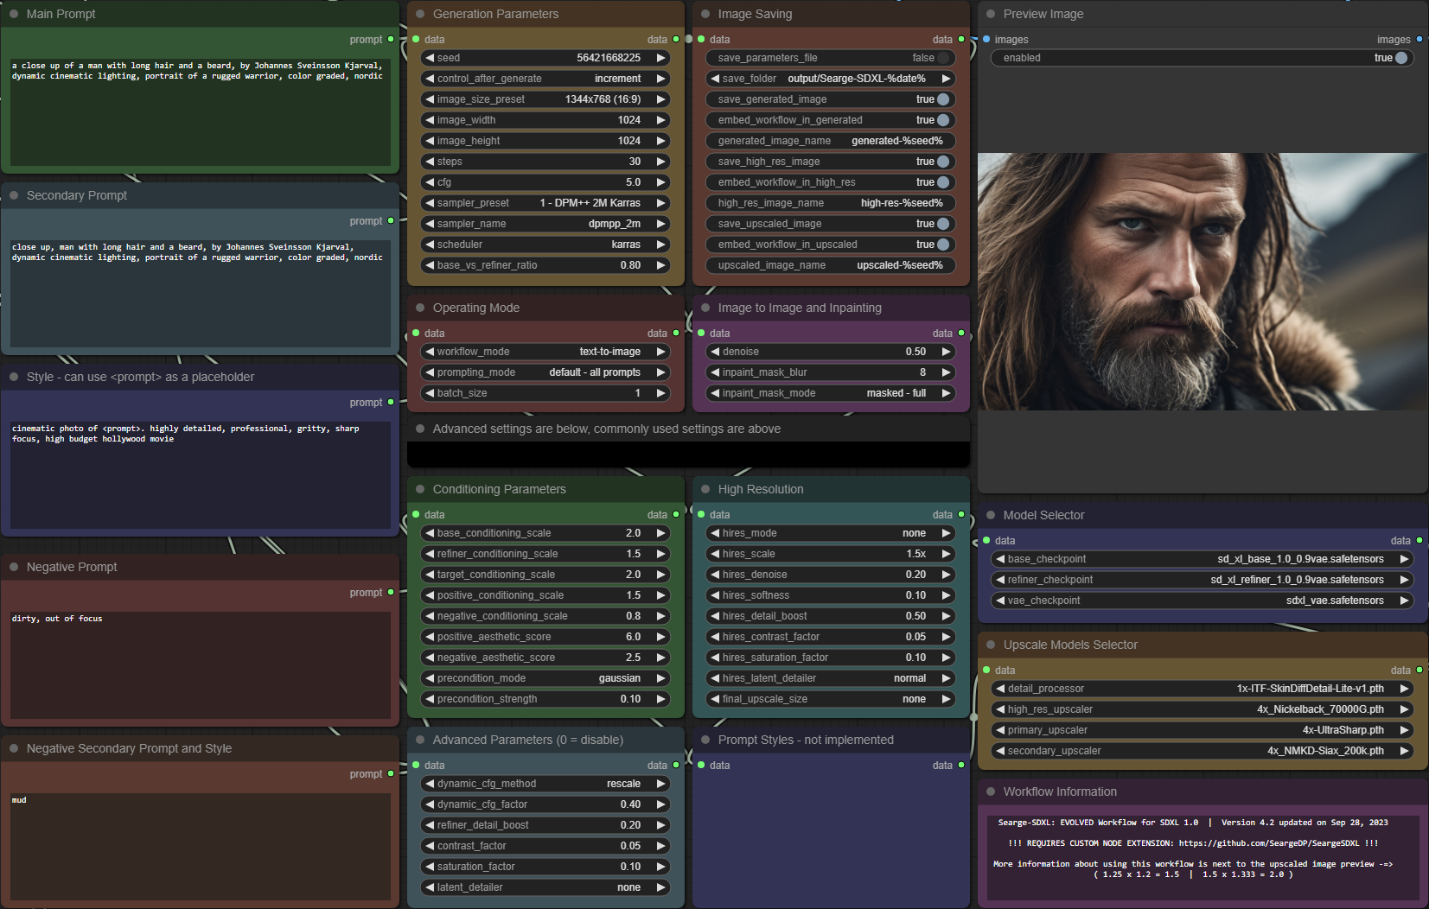Screen dimensions: 1429x909
Task: Click the Advanced settings note collapse dot
Action: (420, 429)
